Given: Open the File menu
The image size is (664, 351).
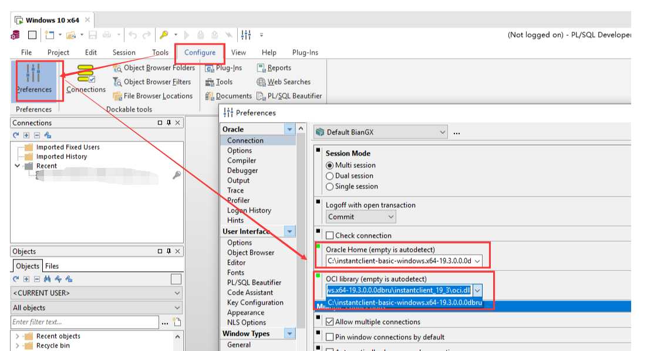Looking at the screenshot, I should [26, 52].
